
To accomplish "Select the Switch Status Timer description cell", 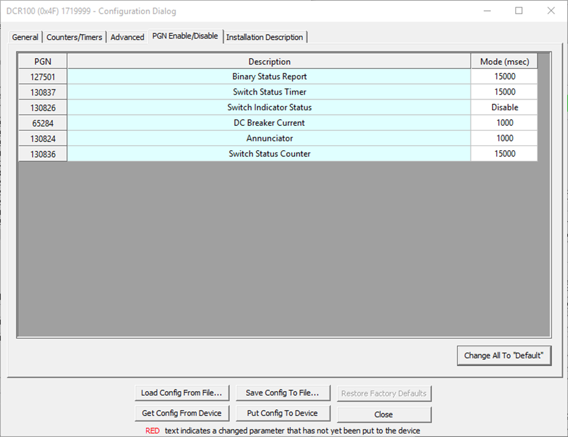I will tap(269, 92).
